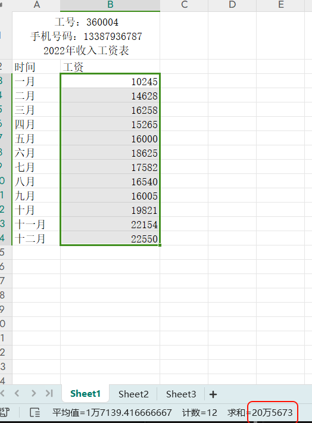Click the leftmost status bar icon

[5, 412]
